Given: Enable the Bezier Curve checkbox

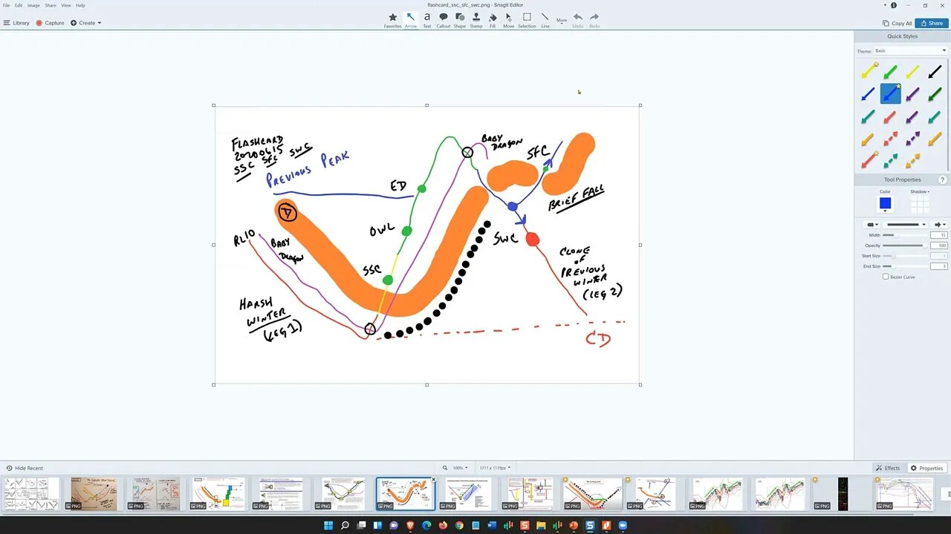Looking at the screenshot, I should [x=886, y=277].
